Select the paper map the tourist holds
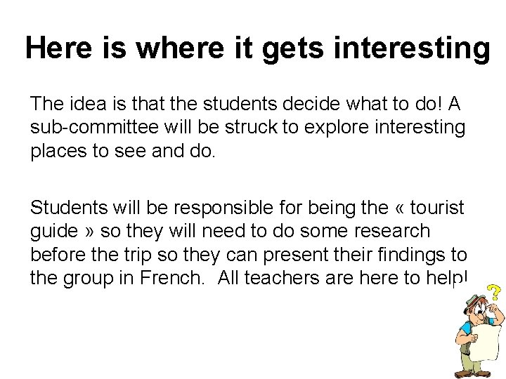Screen dimensions: 506x379 (x=487, y=343)
